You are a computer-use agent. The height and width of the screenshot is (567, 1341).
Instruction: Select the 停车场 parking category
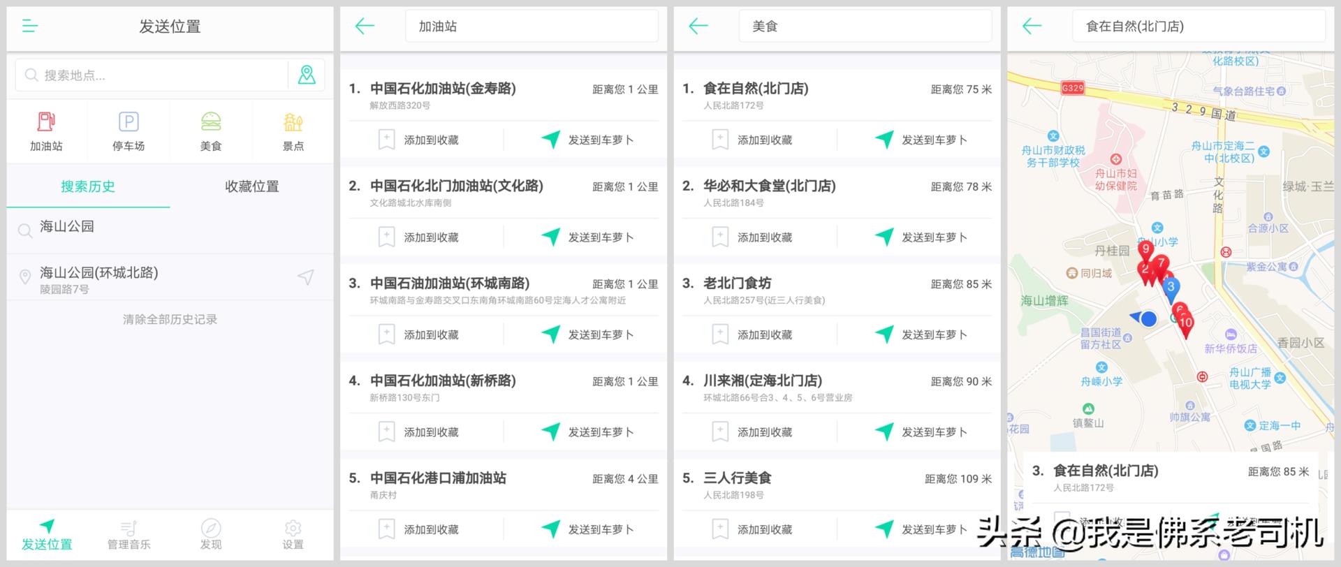129,132
